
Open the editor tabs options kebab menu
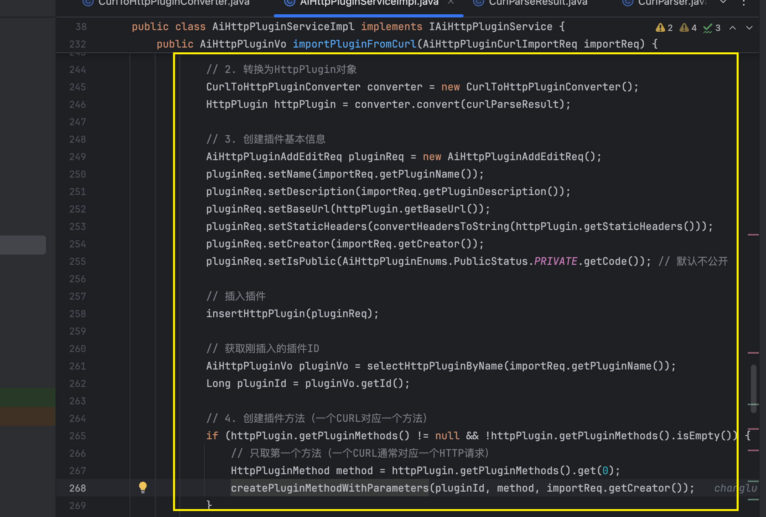[744, 2]
